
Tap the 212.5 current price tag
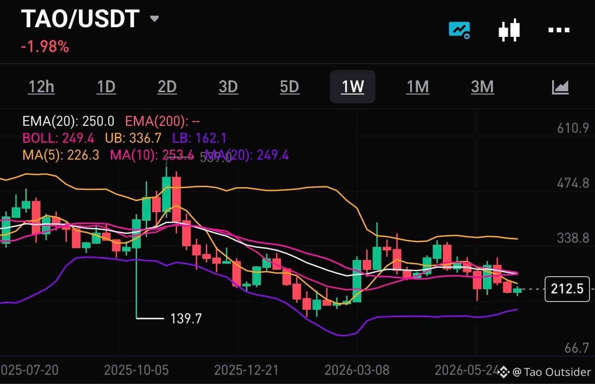click(x=567, y=289)
